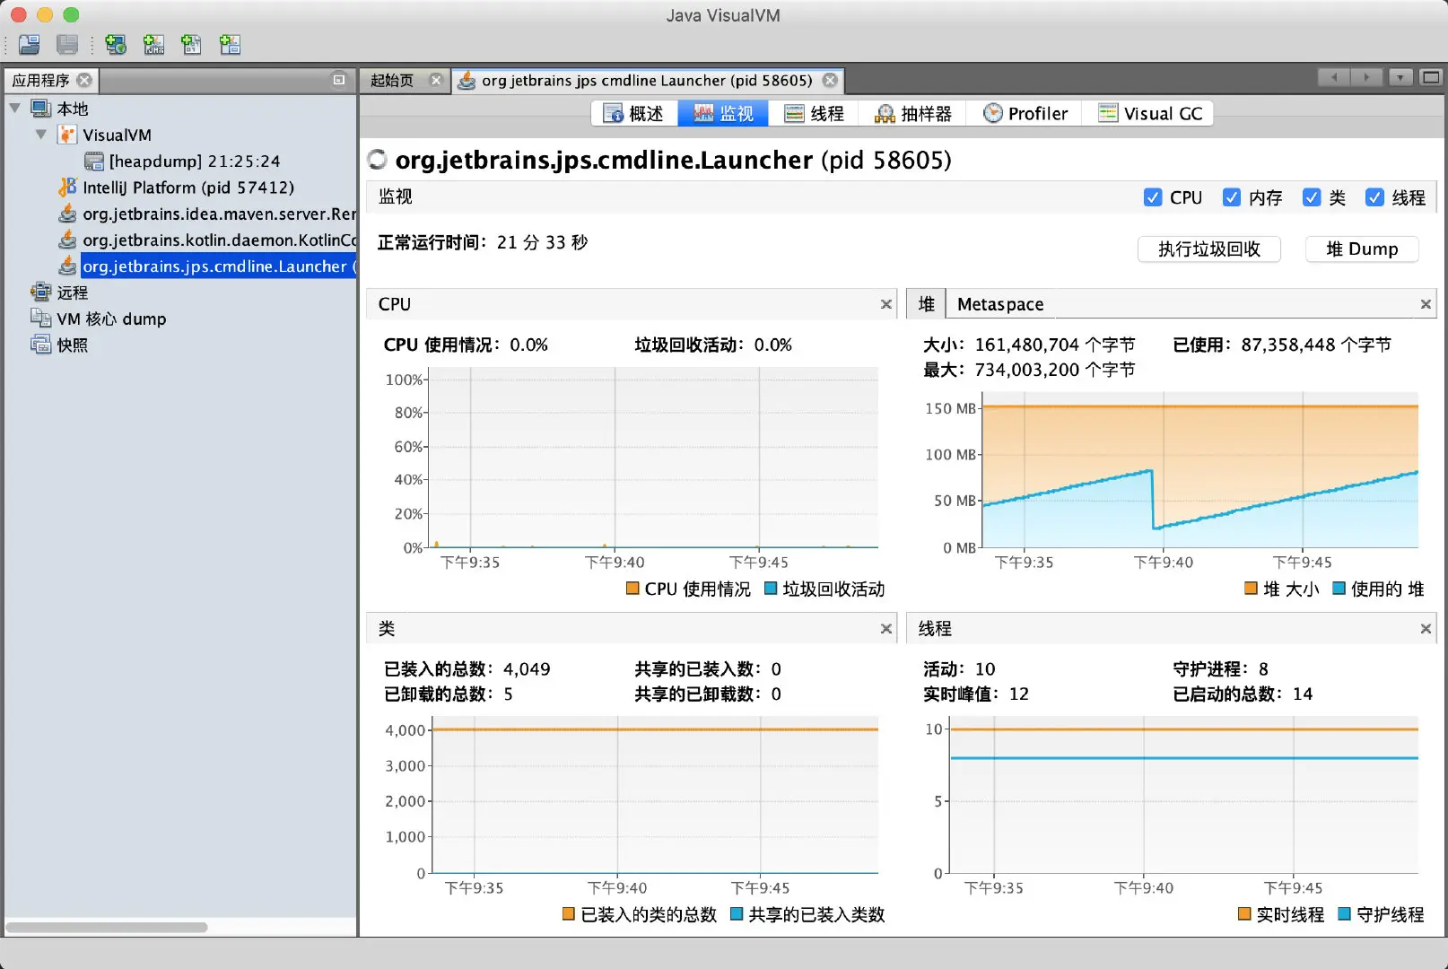
Task: Select the Metaspace tab
Action: click(1000, 304)
